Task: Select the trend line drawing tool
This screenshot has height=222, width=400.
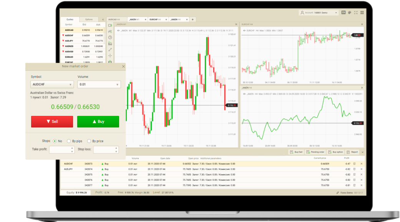Action: point(110,50)
